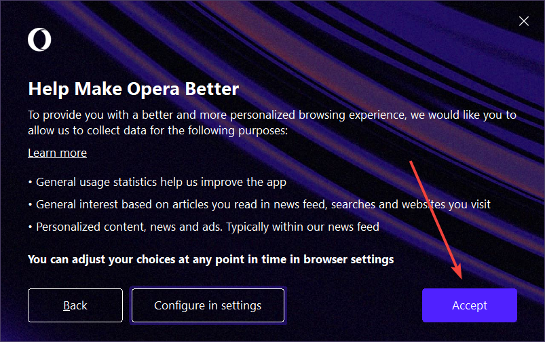Click the intro paragraph about personalized browsing

[x=272, y=123]
